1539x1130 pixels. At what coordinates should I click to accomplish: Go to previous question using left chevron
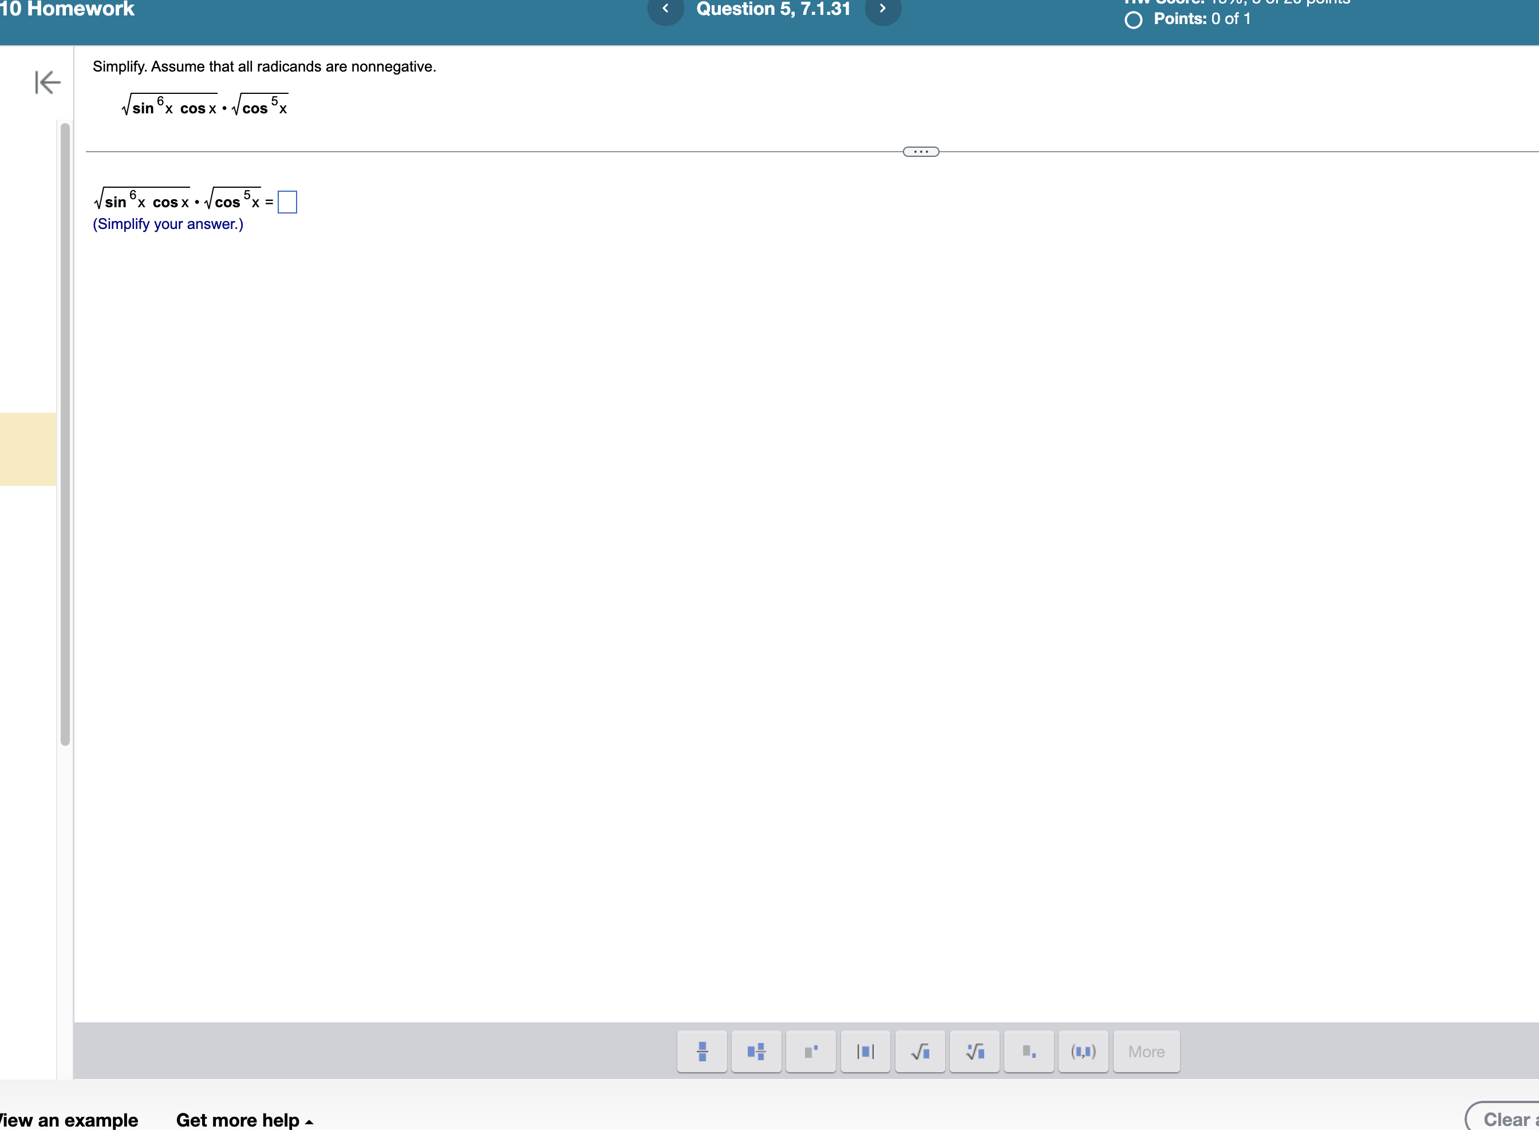click(665, 10)
